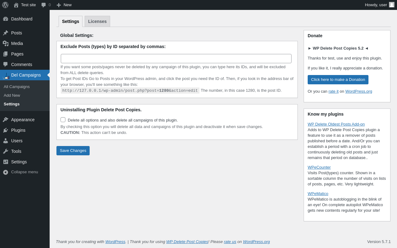Open the 'Howdy, user' account menu

point(380,5)
